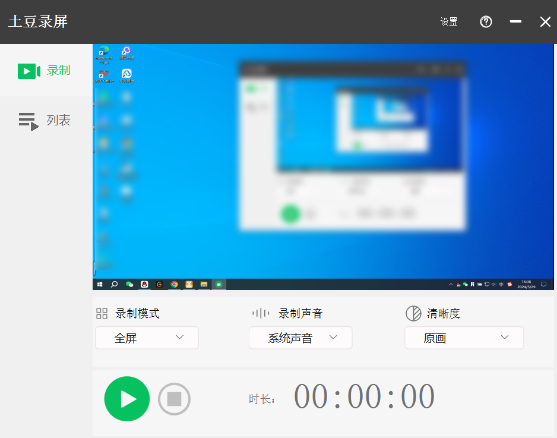Image resolution: width=557 pixels, height=438 pixels.
Task: Click the 清晰度 label
Action: coord(444,314)
